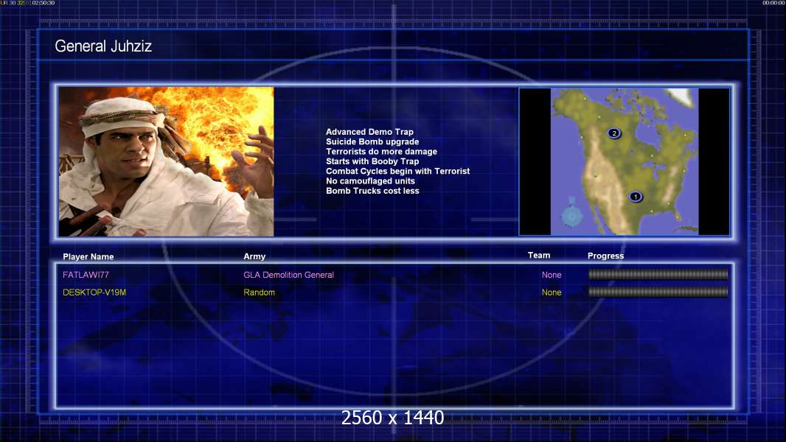Click the Army column header
Viewport: 786px width, 442px height.
(x=254, y=256)
